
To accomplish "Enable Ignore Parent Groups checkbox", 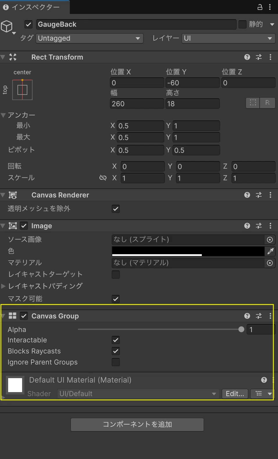I will (116, 362).
